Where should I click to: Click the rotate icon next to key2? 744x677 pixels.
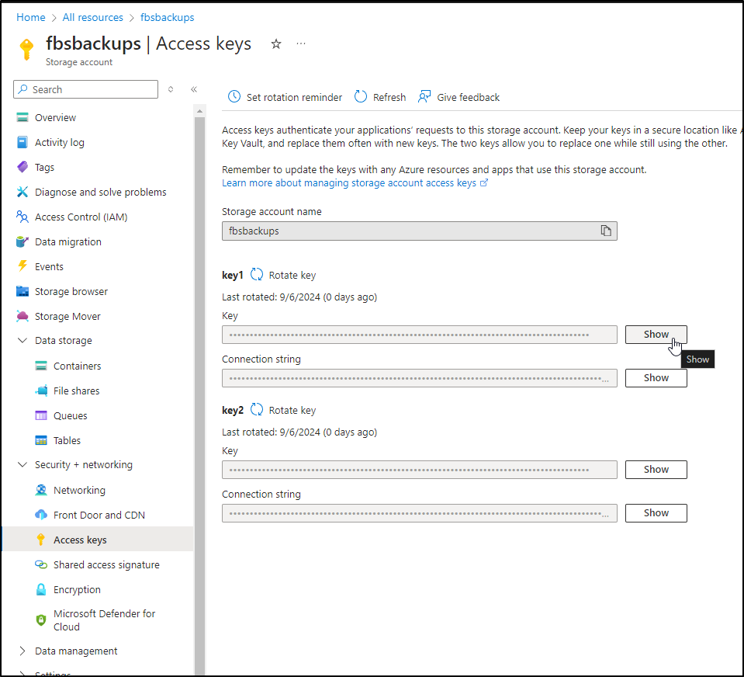point(257,409)
